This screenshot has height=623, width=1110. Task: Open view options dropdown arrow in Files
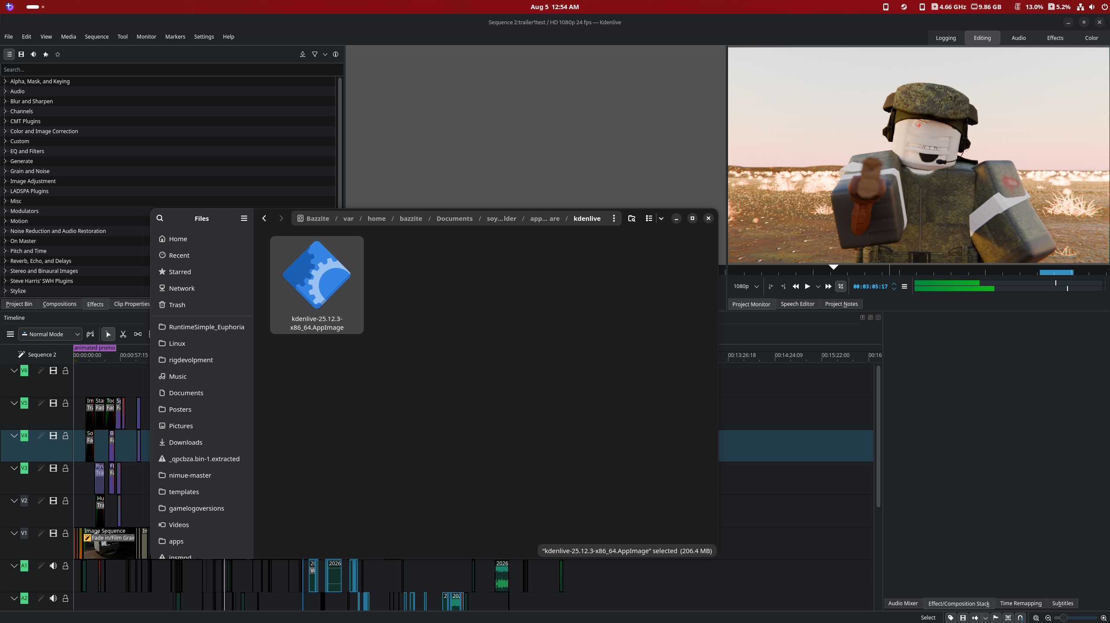pos(661,218)
